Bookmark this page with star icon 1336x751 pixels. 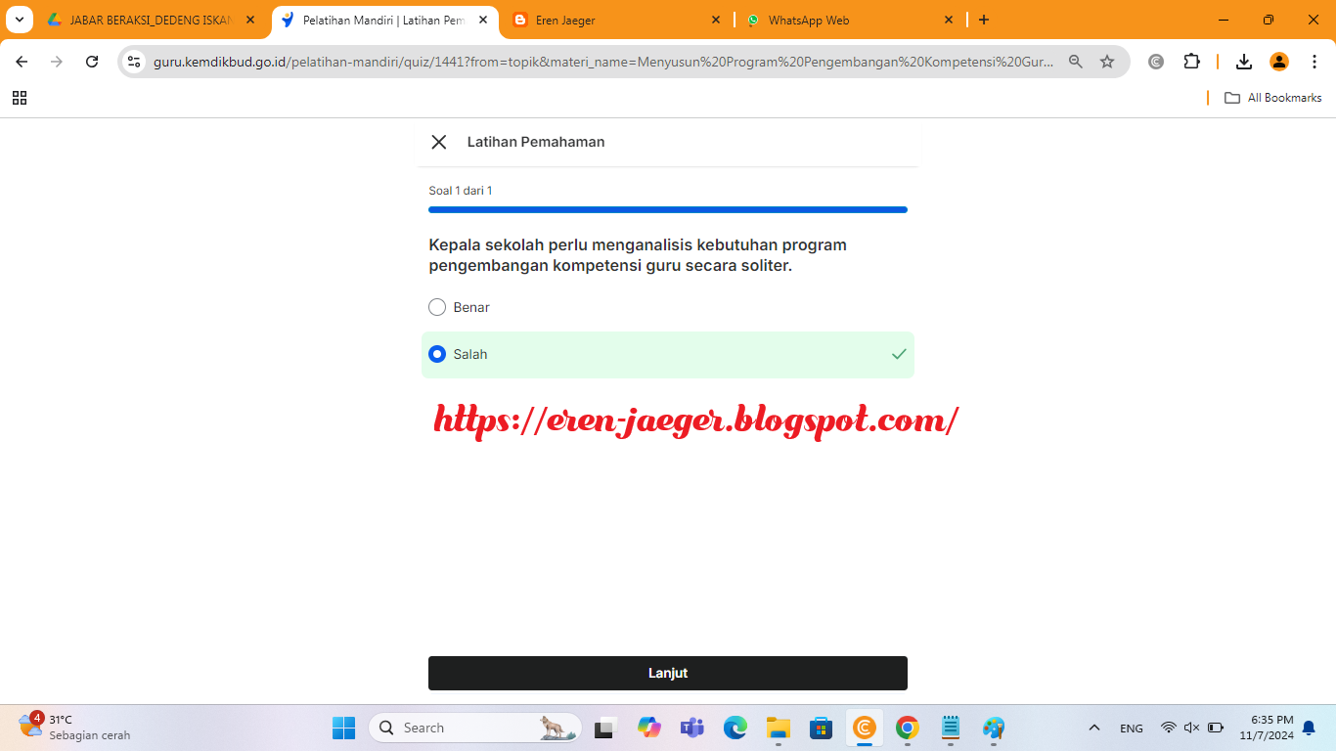(x=1107, y=62)
